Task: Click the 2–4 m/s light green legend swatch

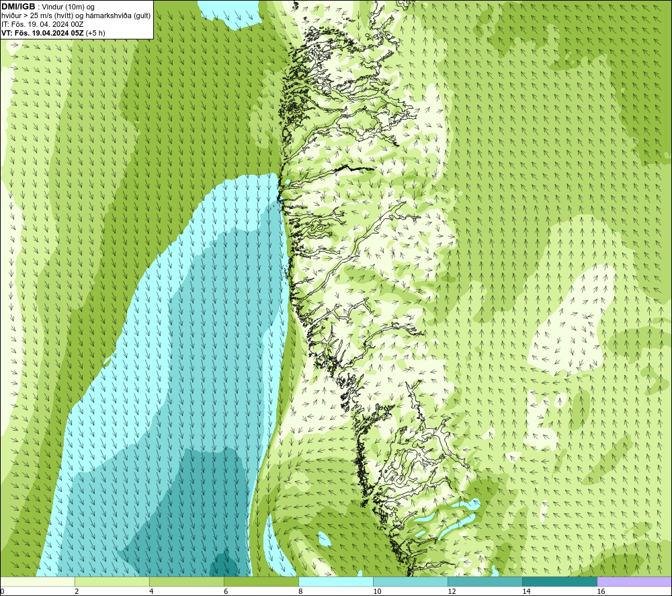Action: click(112, 582)
